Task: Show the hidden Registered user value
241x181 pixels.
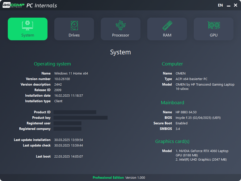Action: tap(67, 123)
